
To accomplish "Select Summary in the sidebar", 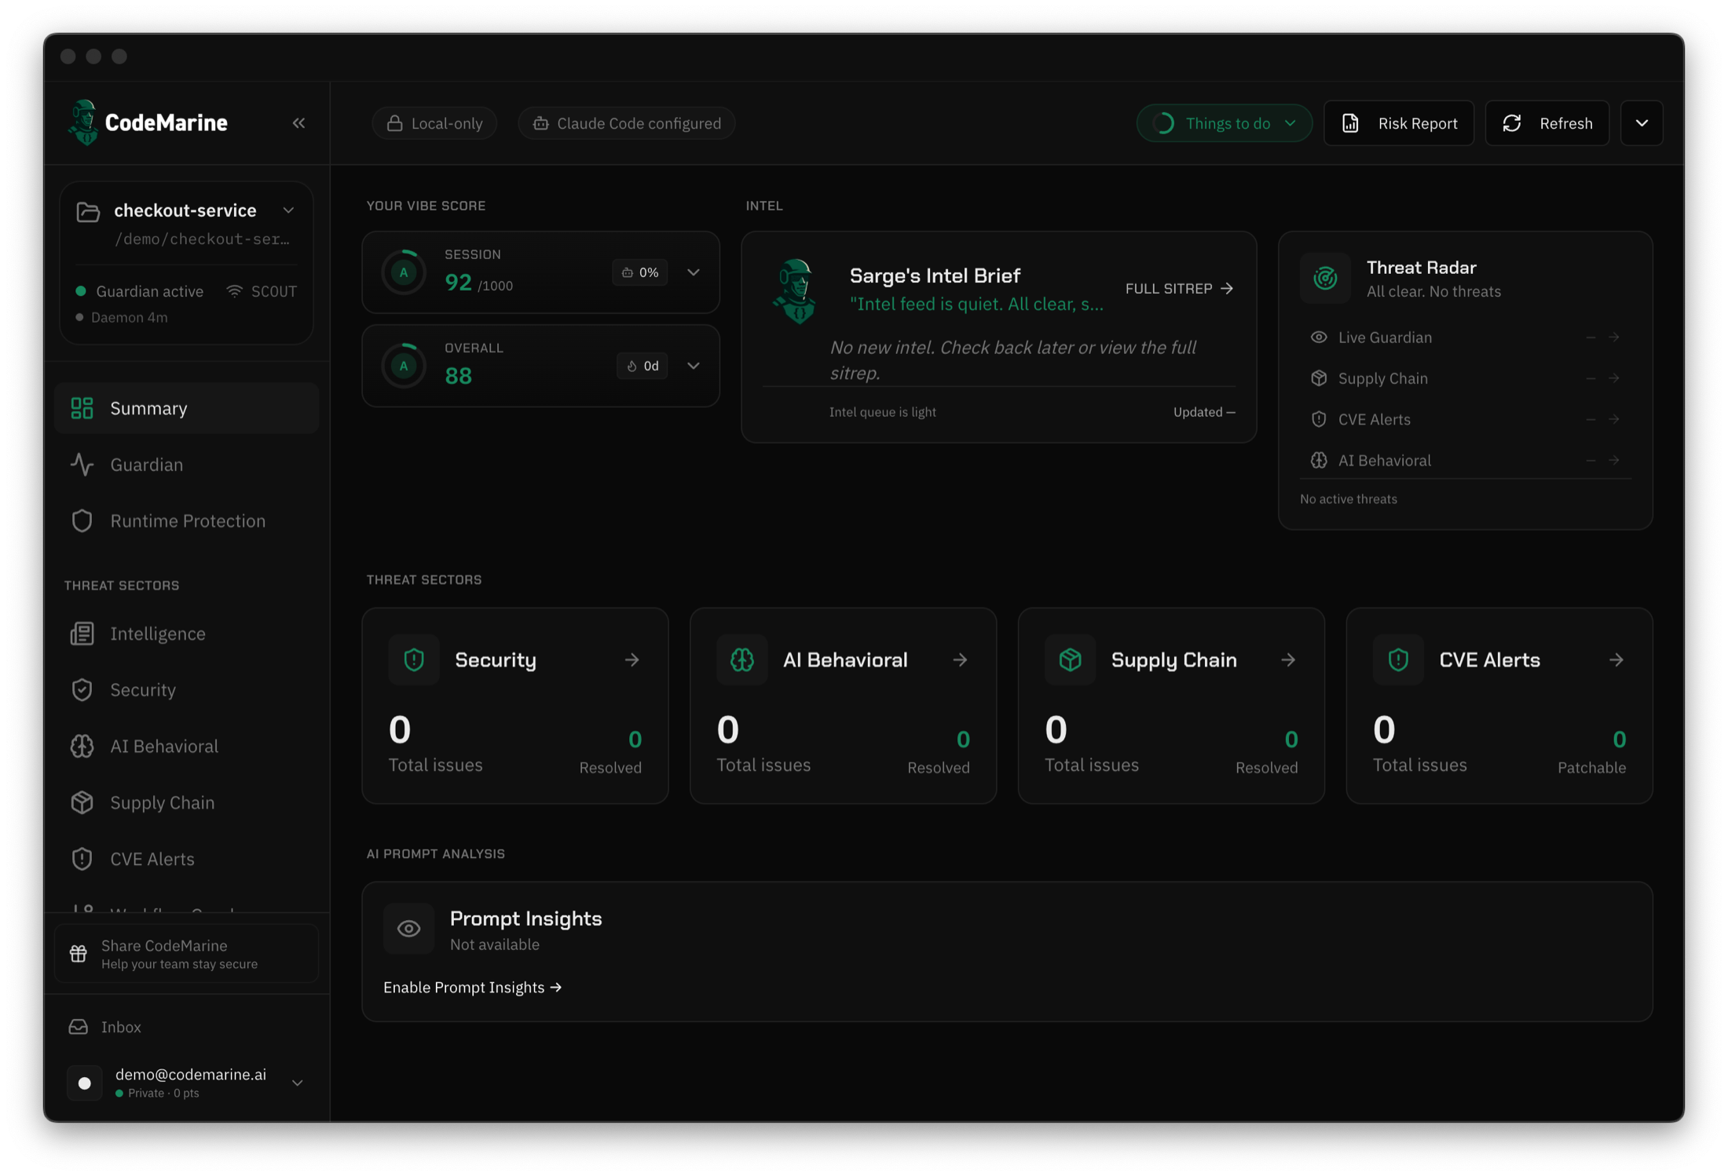I will click(186, 408).
